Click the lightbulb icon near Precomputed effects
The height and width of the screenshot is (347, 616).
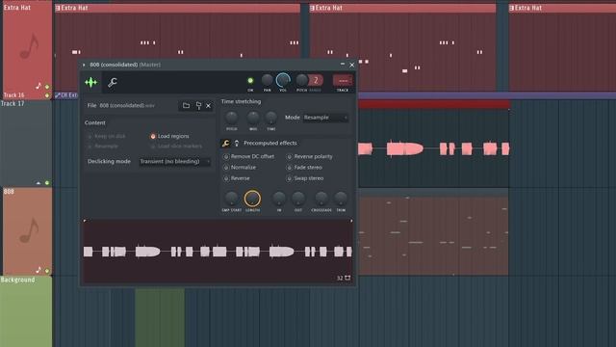(237, 144)
